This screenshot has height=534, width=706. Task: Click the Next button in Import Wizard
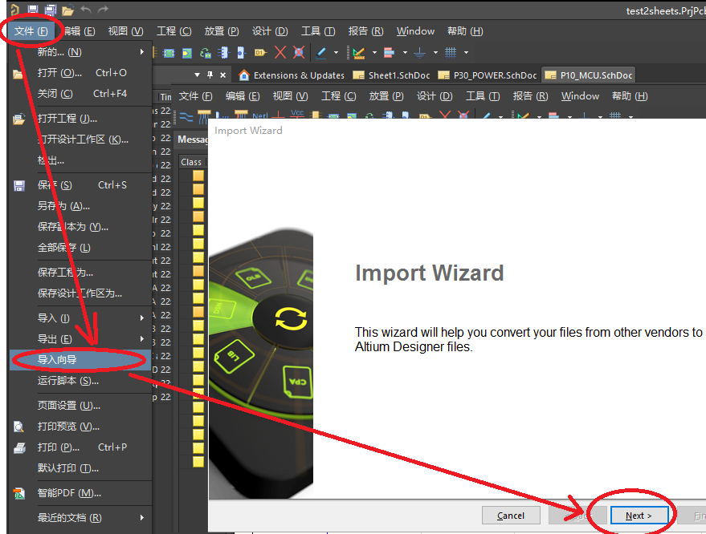(x=639, y=516)
